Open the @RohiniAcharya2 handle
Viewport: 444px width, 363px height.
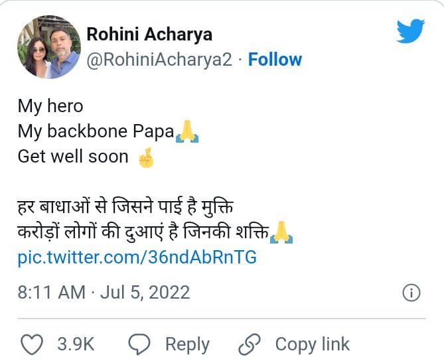click(159, 60)
